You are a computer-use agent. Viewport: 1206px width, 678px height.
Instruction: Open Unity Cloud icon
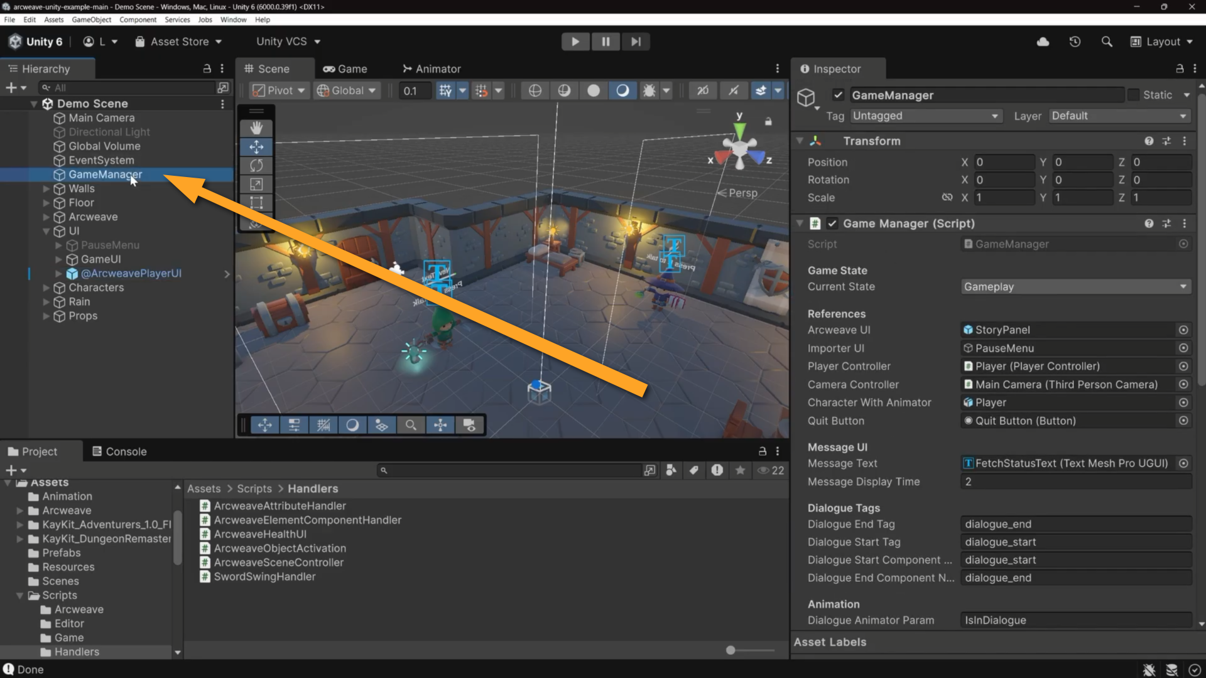point(1043,41)
